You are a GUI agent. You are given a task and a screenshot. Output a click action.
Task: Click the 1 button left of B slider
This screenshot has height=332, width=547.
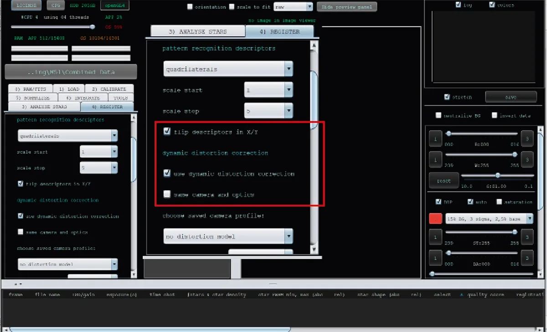[435, 139]
